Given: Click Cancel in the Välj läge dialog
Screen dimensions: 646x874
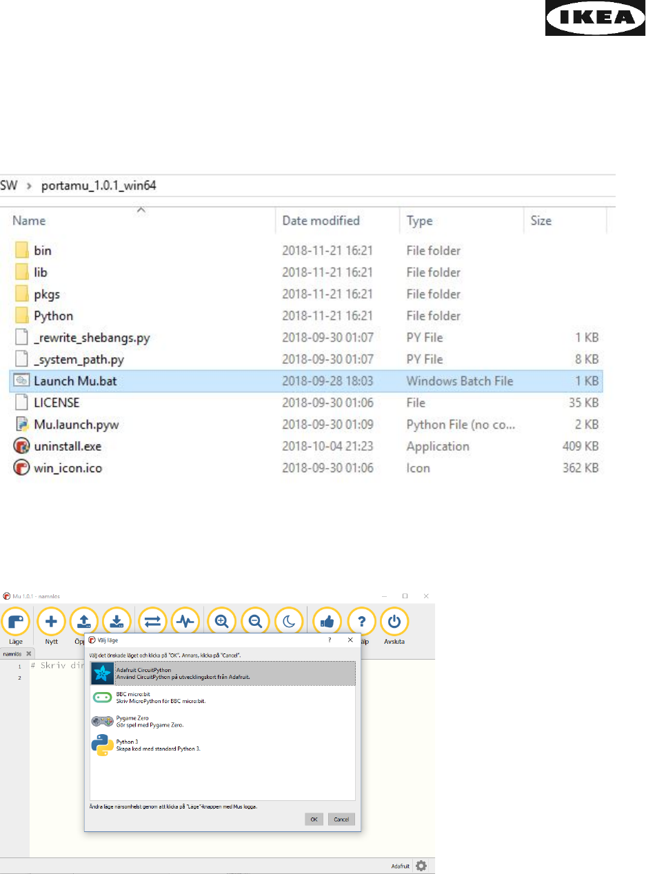Looking at the screenshot, I should coord(341,820).
